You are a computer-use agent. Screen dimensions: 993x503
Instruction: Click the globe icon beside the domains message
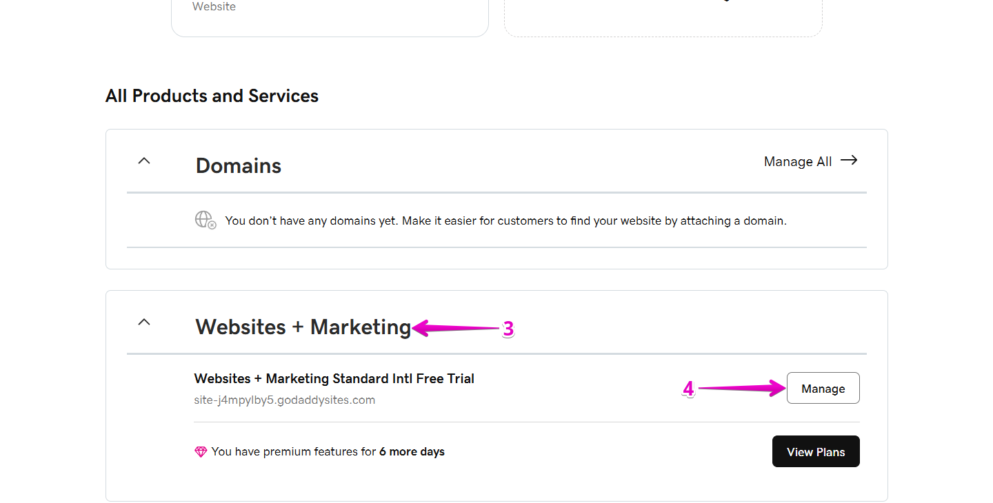205,219
